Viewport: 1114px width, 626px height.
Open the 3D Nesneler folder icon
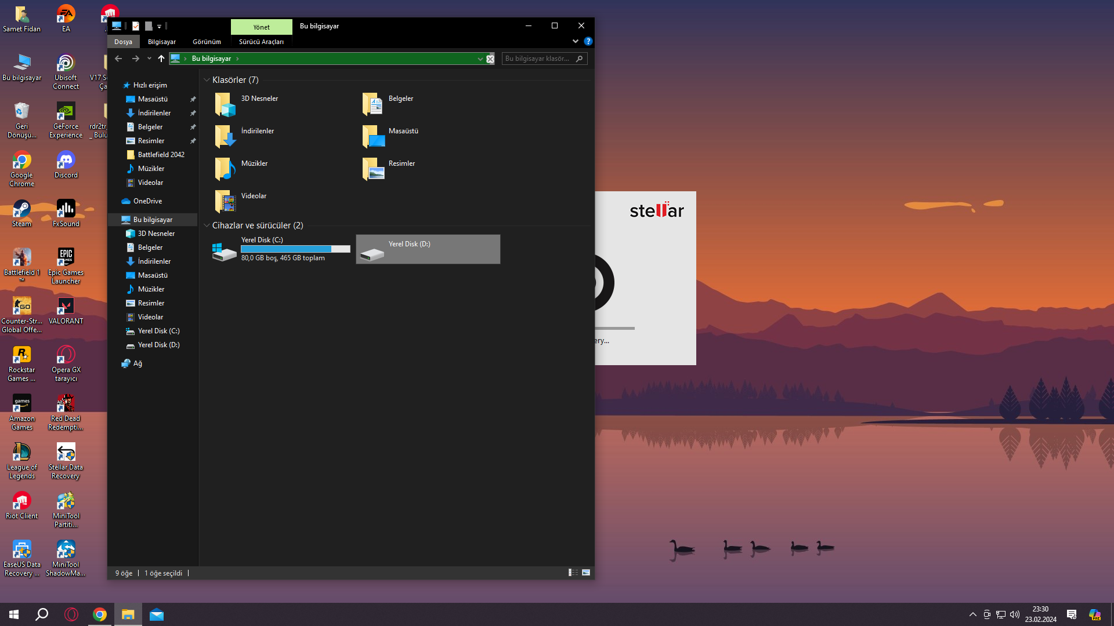[225, 105]
